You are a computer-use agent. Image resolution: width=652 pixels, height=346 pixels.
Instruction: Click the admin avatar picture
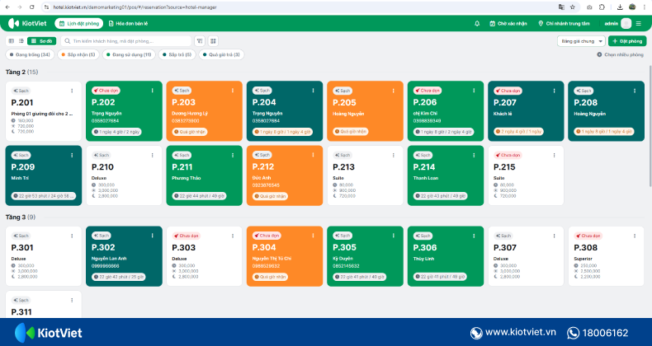(626, 24)
